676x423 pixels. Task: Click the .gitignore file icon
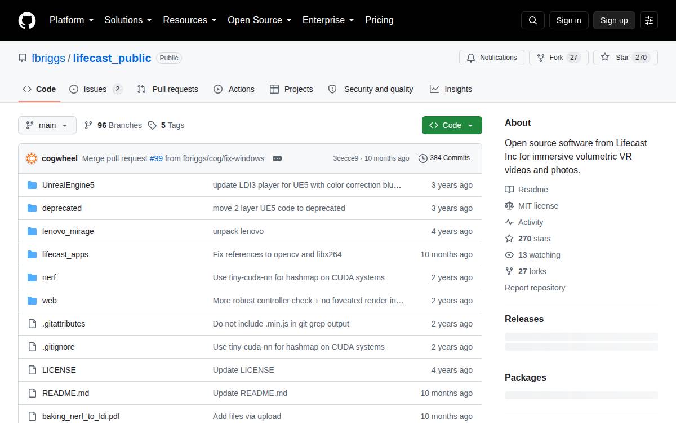click(32, 347)
